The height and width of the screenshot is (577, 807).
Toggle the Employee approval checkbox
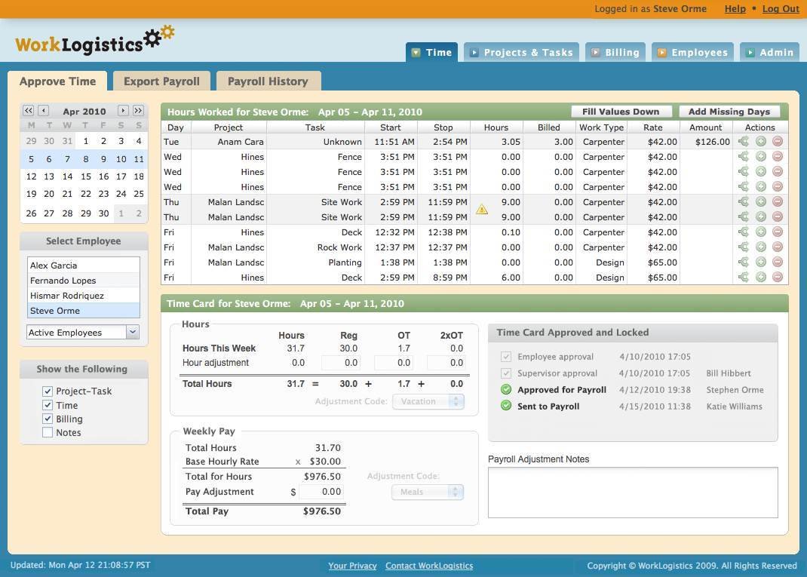point(506,357)
